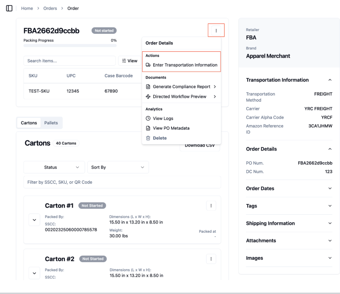This screenshot has height=294, width=340.
Task: Click the trash icon beside Delete
Action: (148, 138)
